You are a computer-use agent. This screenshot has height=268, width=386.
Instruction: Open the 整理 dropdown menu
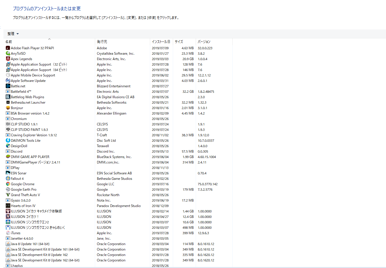13,34
